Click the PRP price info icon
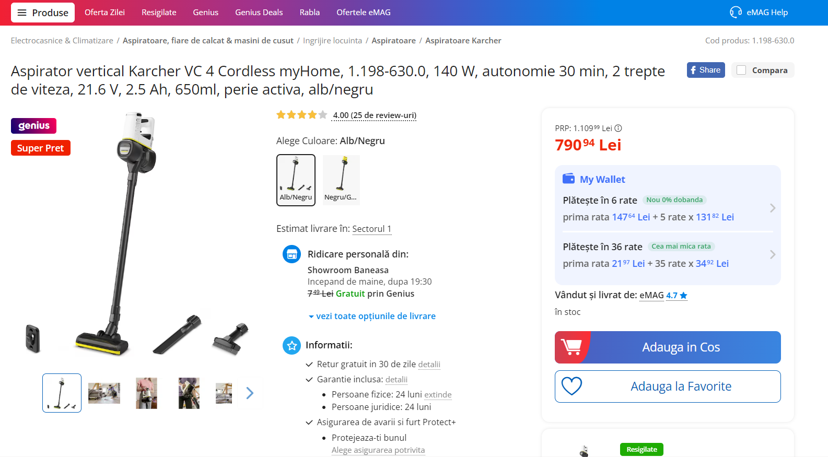This screenshot has height=457, width=828. click(x=618, y=128)
